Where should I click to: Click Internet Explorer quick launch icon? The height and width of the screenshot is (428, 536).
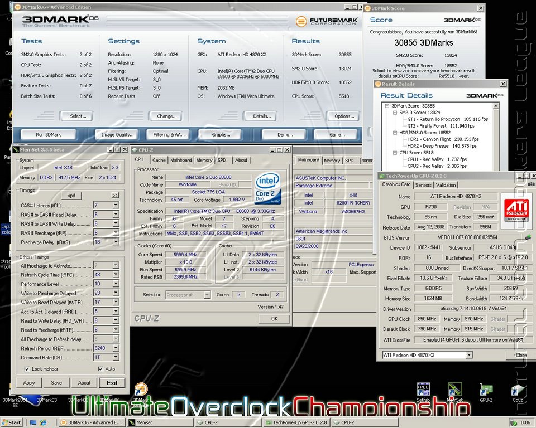pos(43,422)
